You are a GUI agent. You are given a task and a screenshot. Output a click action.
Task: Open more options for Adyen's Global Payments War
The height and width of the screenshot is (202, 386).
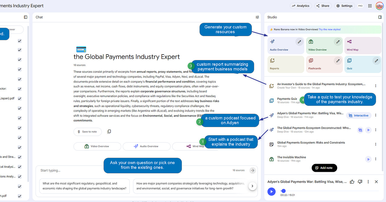coord(376,115)
